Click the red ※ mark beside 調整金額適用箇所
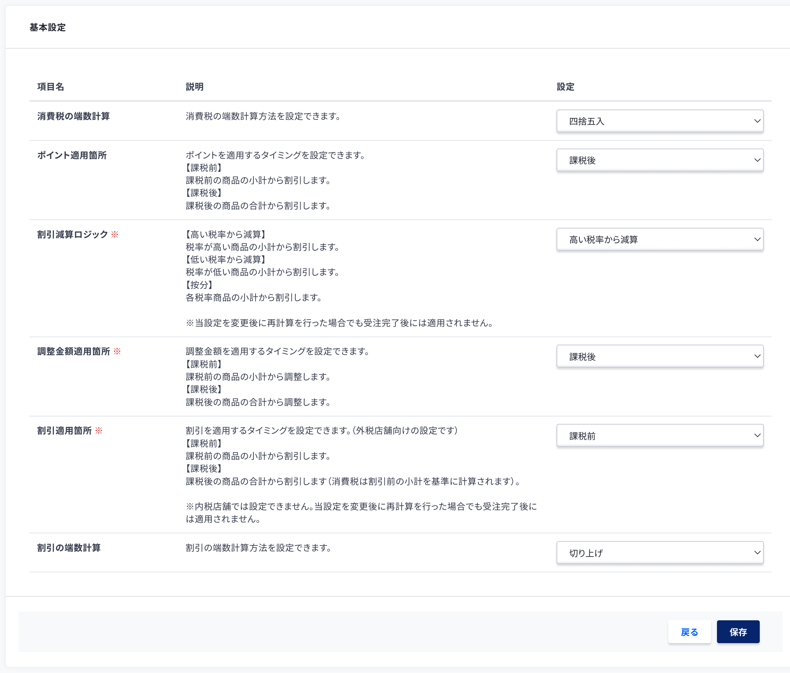 click(x=117, y=351)
